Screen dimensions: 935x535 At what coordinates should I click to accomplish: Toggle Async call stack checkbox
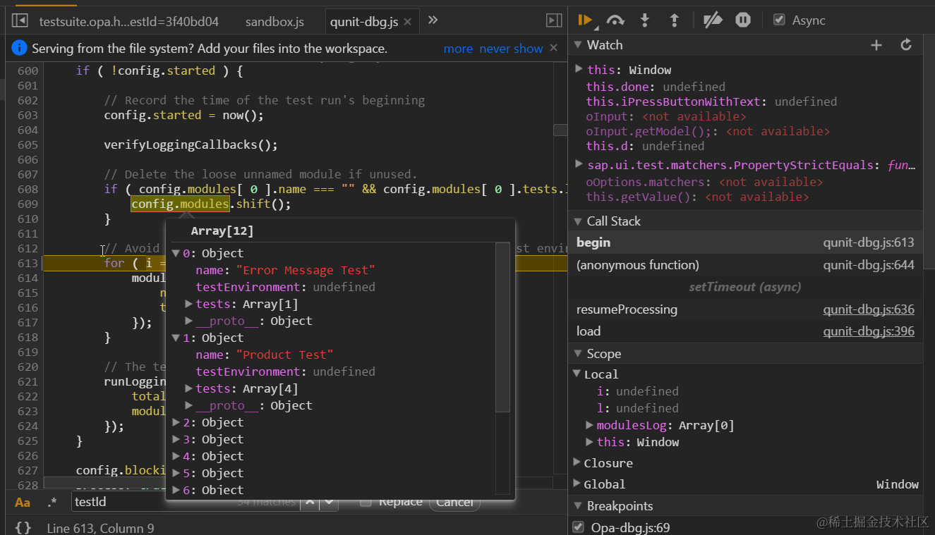click(779, 20)
